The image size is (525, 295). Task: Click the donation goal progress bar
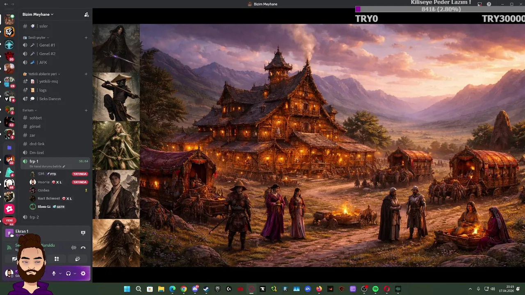[440, 9]
